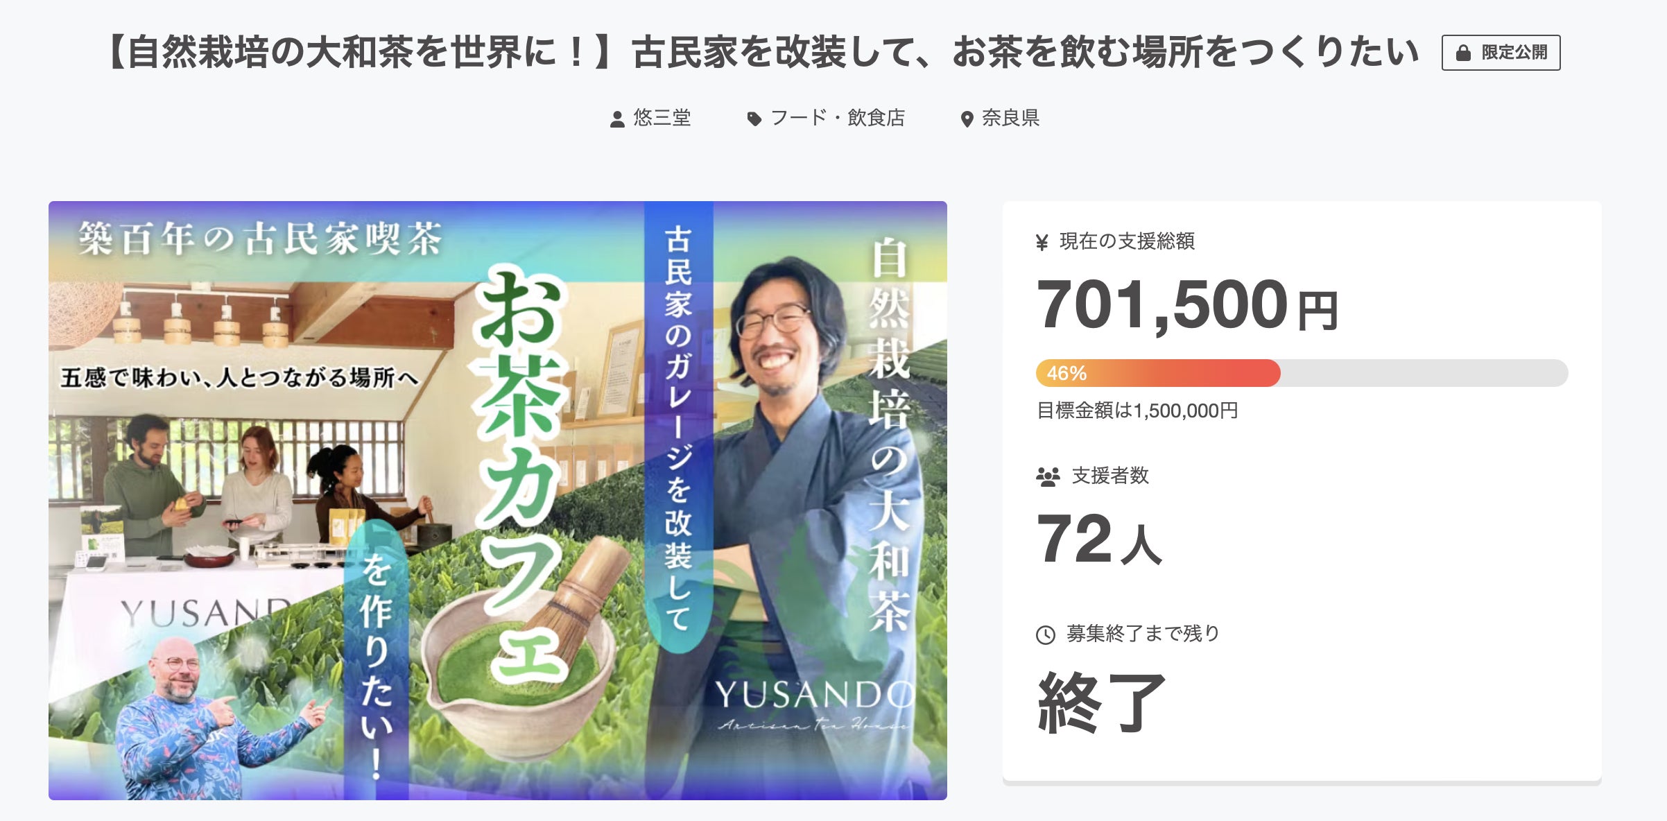1667x821 pixels.
Task: Open the 奈良県 location link
Action: click(1010, 118)
